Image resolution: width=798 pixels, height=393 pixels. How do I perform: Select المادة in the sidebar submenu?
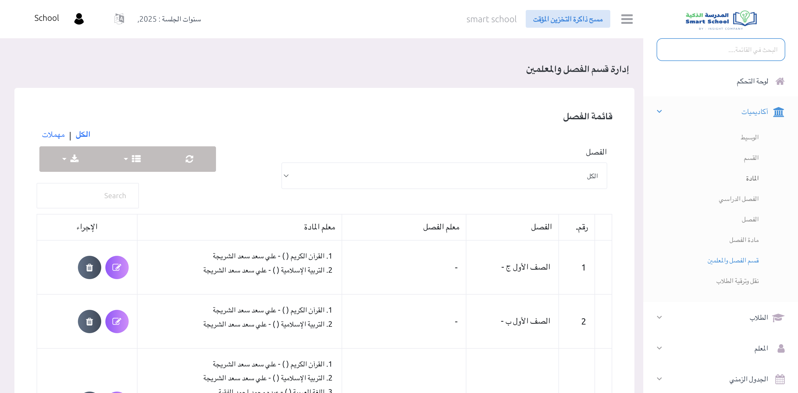[x=752, y=178]
